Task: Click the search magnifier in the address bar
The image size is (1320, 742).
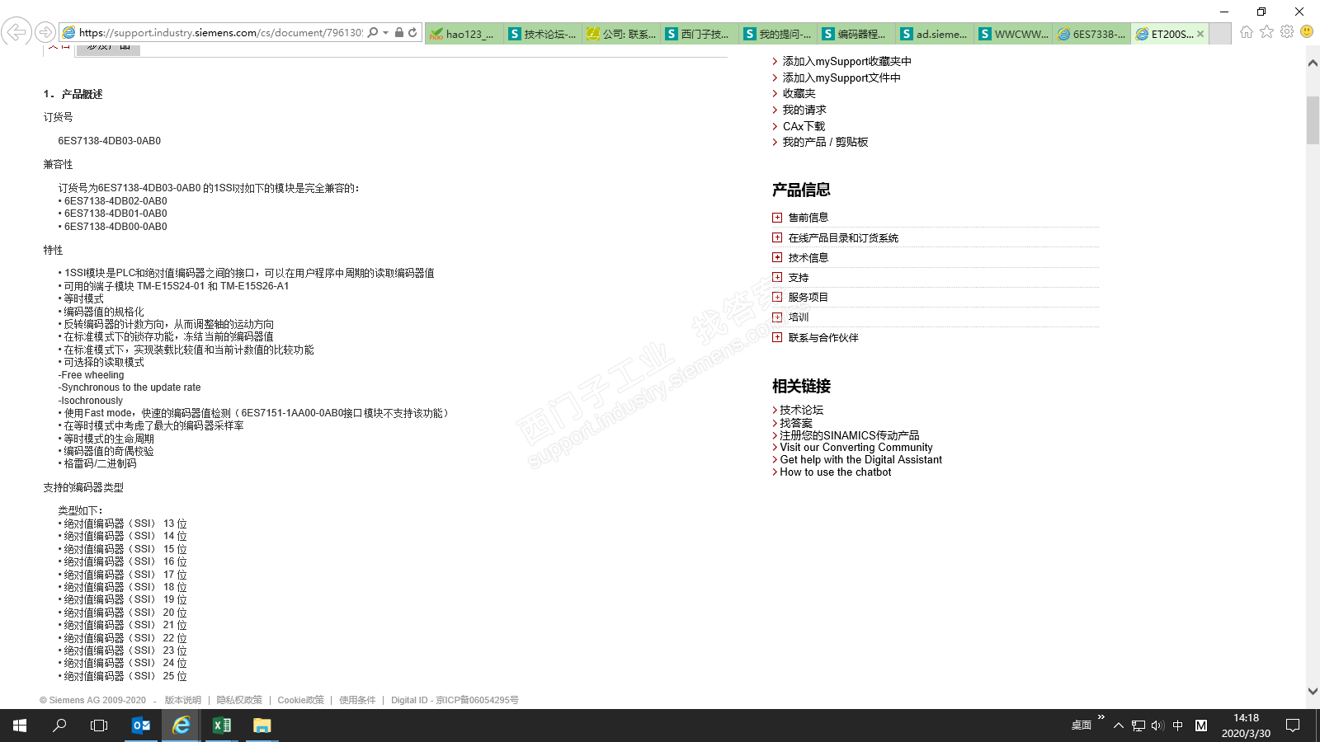Action: [373, 32]
